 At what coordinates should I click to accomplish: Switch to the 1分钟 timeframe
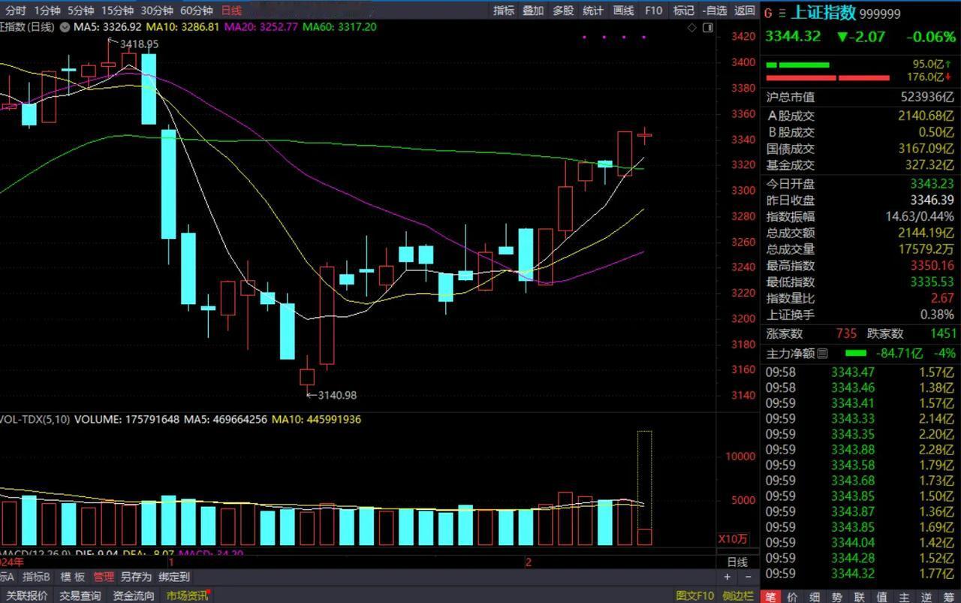47,11
